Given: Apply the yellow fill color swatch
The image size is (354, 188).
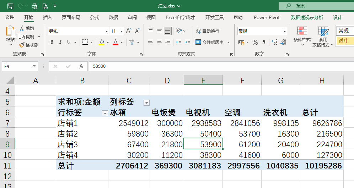Looking at the screenshot, I should [102, 42].
